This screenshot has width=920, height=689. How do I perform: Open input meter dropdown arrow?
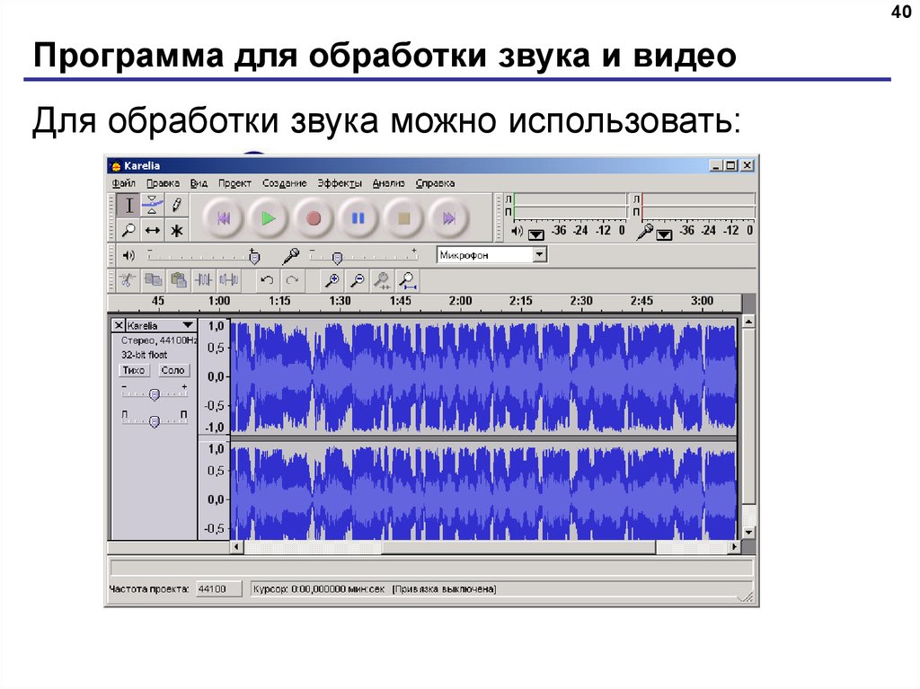pyautogui.click(x=664, y=234)
